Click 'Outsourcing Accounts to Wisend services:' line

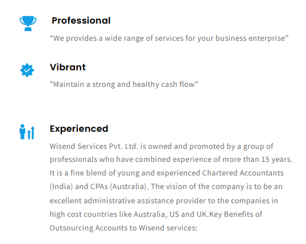tap(123, 228)
